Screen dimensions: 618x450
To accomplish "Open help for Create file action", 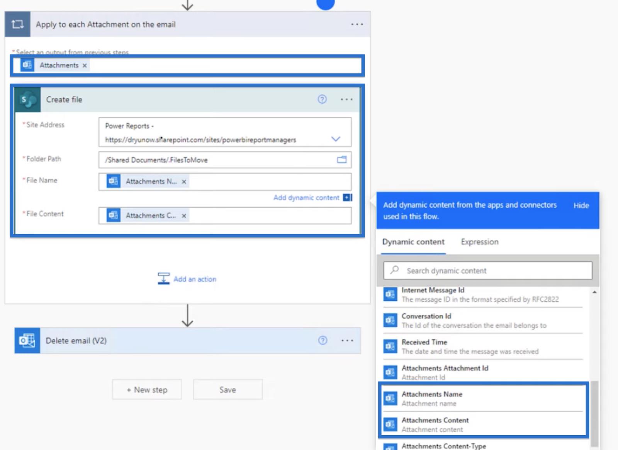I will pos(322,99).
